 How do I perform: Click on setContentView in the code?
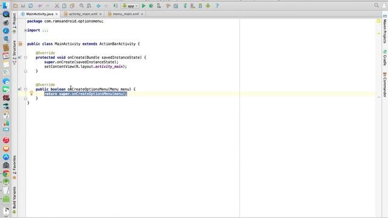click(x=59, y=67)
